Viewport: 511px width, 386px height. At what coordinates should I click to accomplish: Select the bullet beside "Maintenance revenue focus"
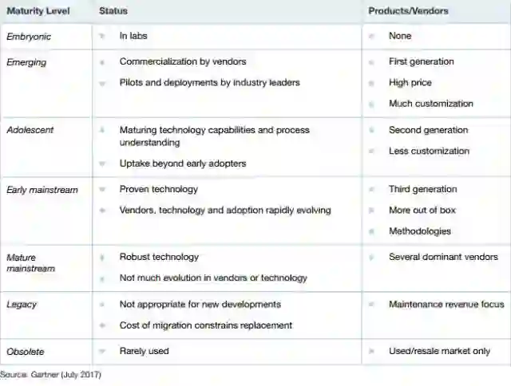[x=372, y=305]
